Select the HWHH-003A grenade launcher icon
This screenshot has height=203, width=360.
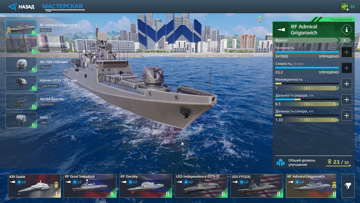point(21,83)
